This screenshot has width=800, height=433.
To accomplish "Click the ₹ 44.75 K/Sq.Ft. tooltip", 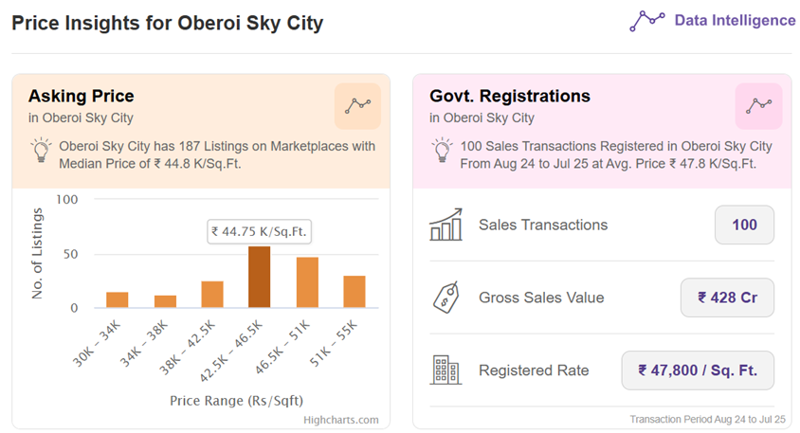I will [260, 231].
